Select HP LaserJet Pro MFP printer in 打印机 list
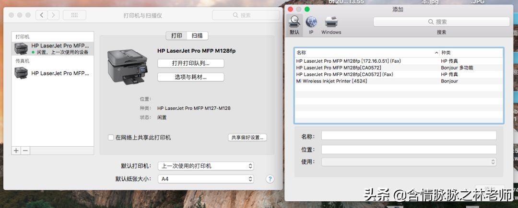 click(x=53, y=48)
